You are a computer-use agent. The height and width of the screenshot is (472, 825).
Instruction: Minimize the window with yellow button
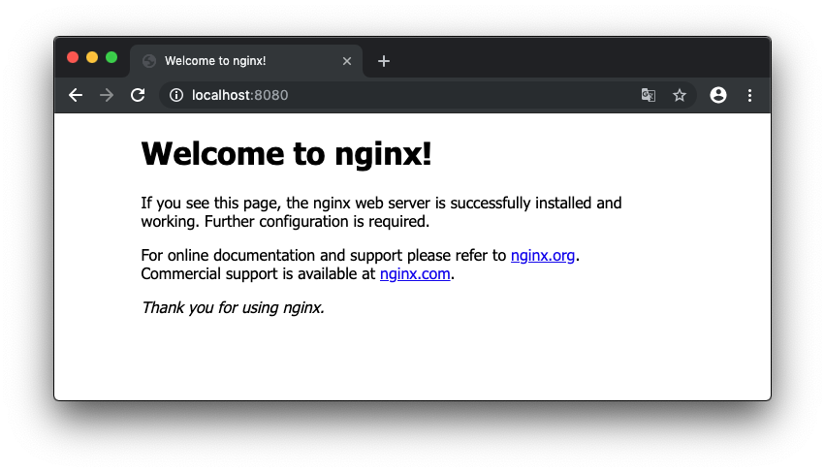coord(92,57)
